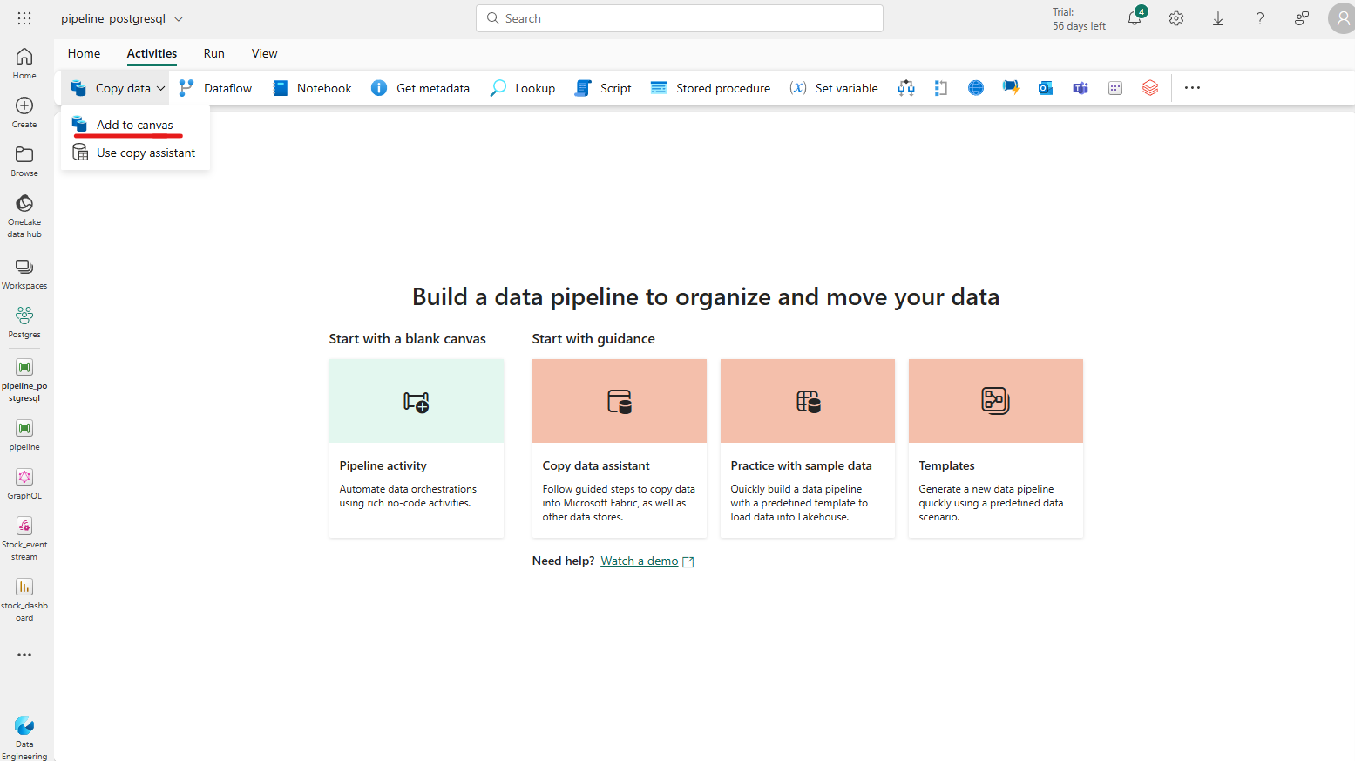
Task: Open help question mark
Action: 1260,18
